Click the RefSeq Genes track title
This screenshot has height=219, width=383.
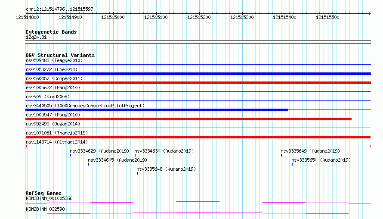pos(43,193)
